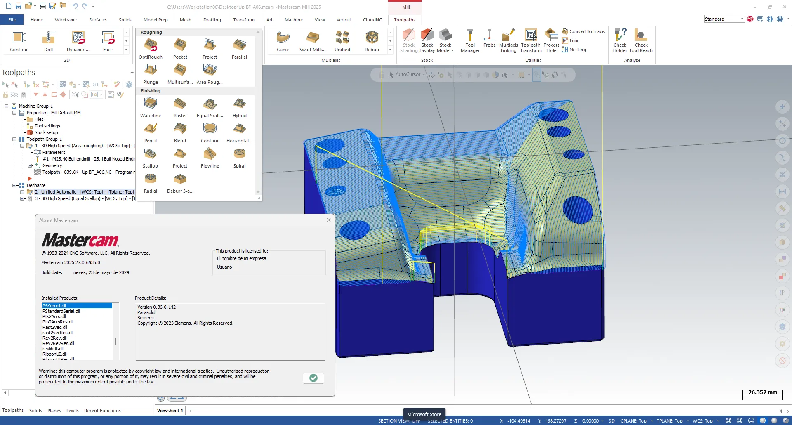Close the About Mastercam dialog
The width and height of the screenshot is (792, 425).
pyautogui.click(x=329, y=220)
